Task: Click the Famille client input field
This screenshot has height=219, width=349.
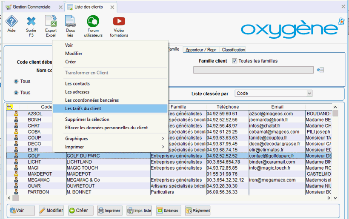Action: click(253, 70)
